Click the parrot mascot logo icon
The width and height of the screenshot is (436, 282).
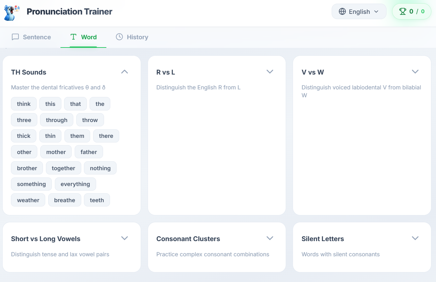(12, 13)
